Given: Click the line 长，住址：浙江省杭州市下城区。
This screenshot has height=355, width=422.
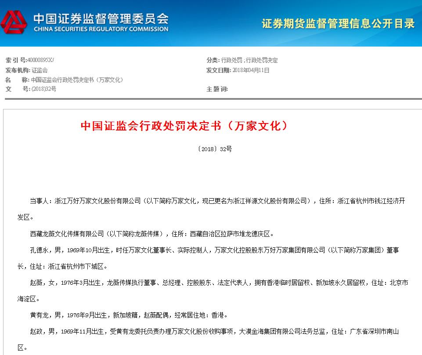Looking at the screenshot, I should tap(62, 267).
